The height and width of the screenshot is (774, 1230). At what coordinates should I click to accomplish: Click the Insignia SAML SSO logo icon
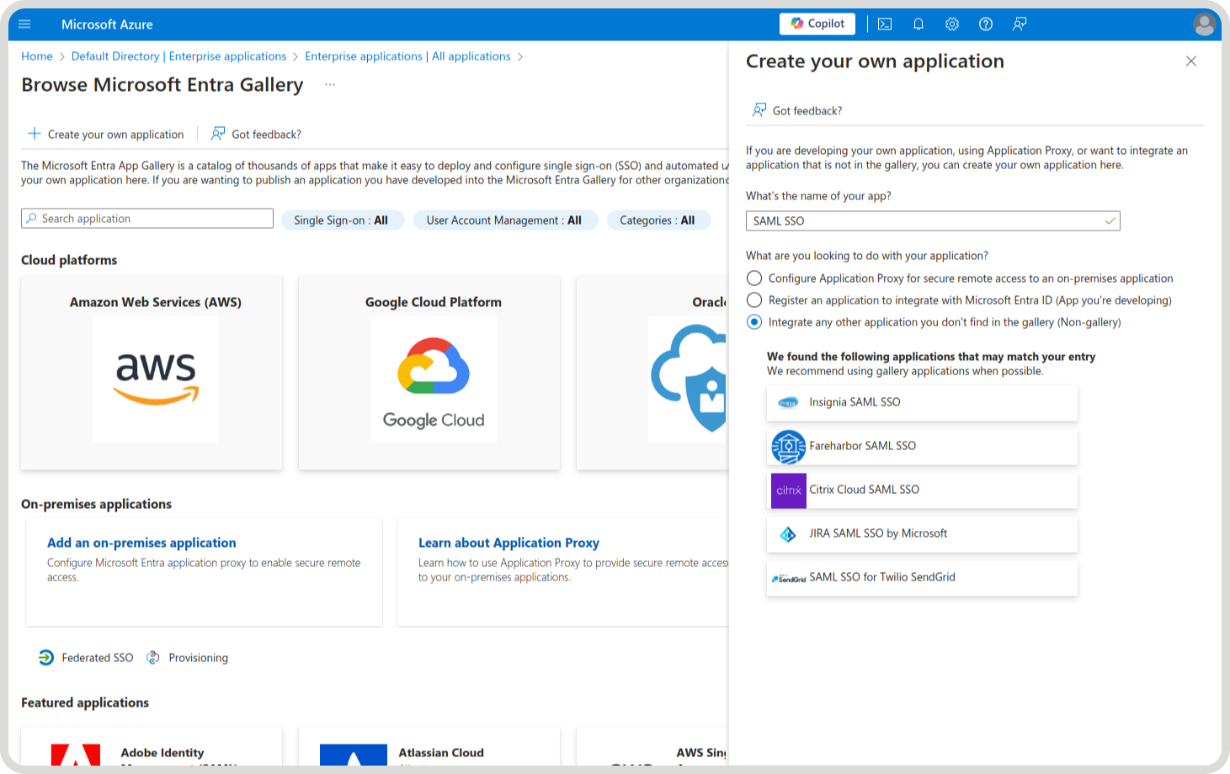point(788,403)
